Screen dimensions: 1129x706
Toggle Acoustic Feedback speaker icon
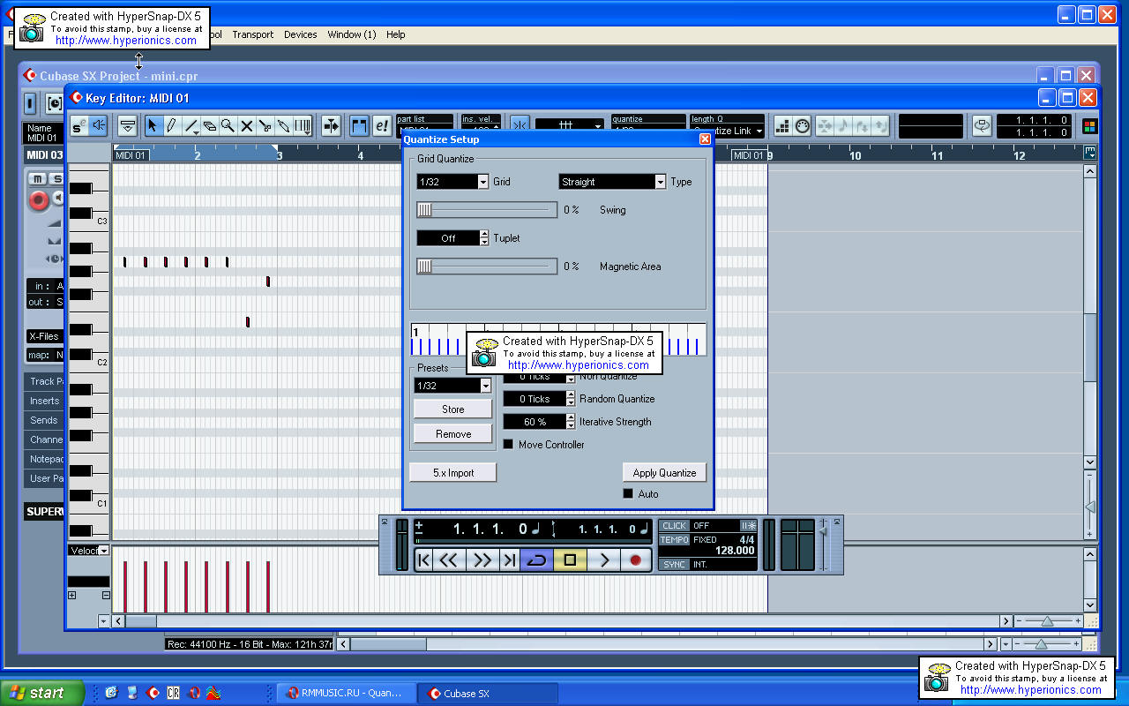(99, 126)
